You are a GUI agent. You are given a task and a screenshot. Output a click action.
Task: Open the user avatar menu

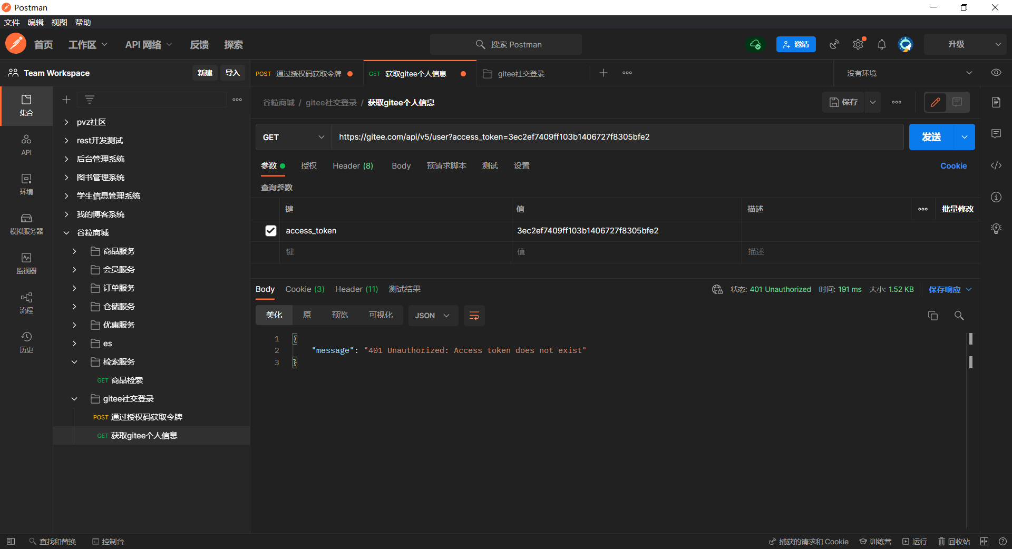[906, 44]
